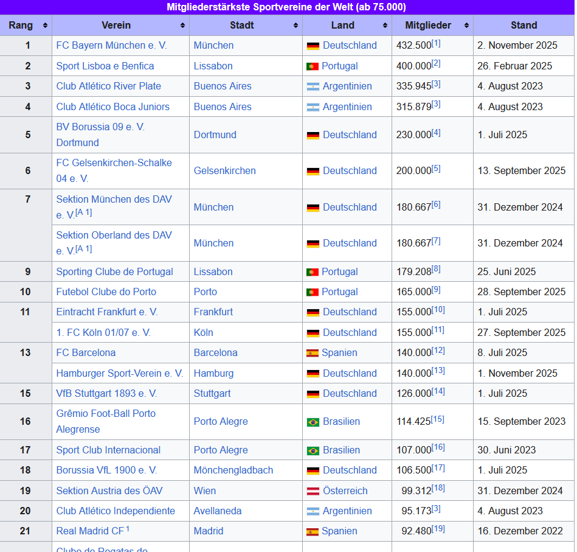Open FC Barcelona club link

(x=86, y=353)
